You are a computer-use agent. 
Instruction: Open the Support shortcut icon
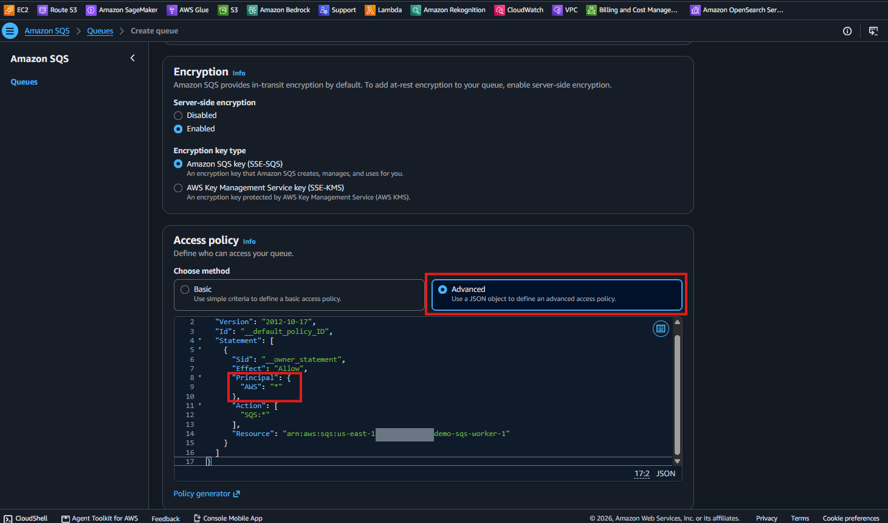tap(324, 10)
